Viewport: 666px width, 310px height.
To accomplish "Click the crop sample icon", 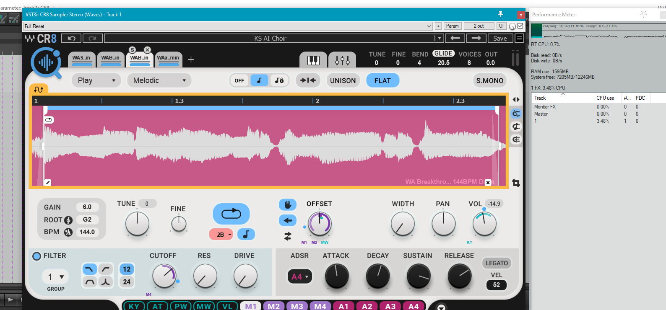I will coord(516,183).
